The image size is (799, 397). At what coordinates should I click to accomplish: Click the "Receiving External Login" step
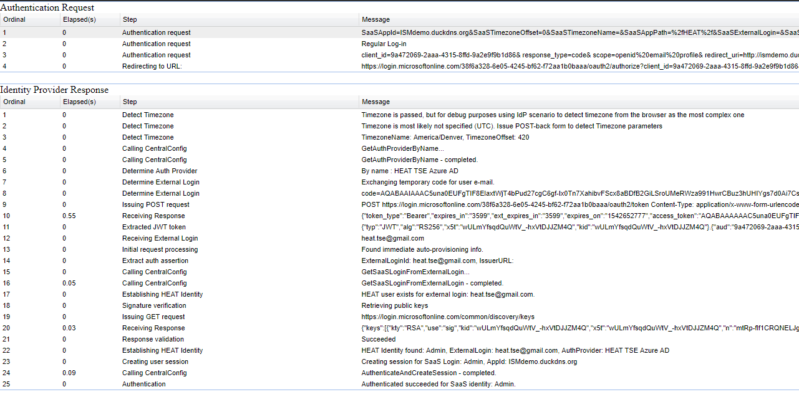click(160, 238)
